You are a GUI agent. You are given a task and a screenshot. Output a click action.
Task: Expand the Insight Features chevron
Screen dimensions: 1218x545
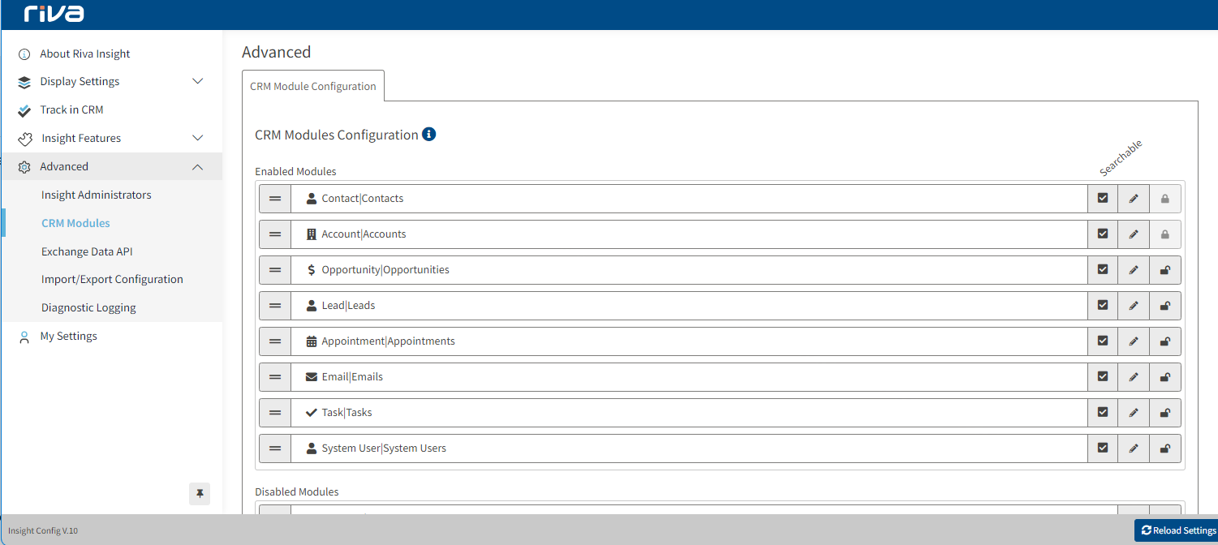(197, 138)
